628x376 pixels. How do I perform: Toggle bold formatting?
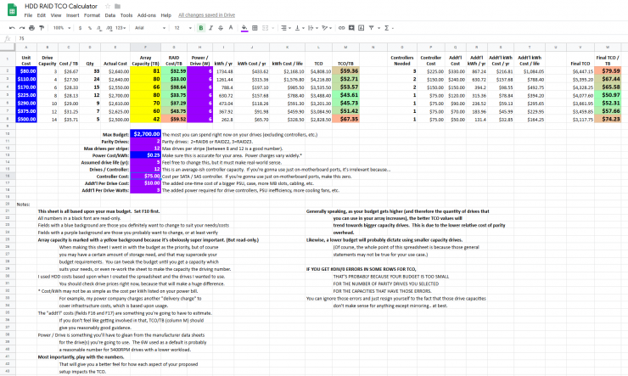pyautogui.click(x=201, y=28)
